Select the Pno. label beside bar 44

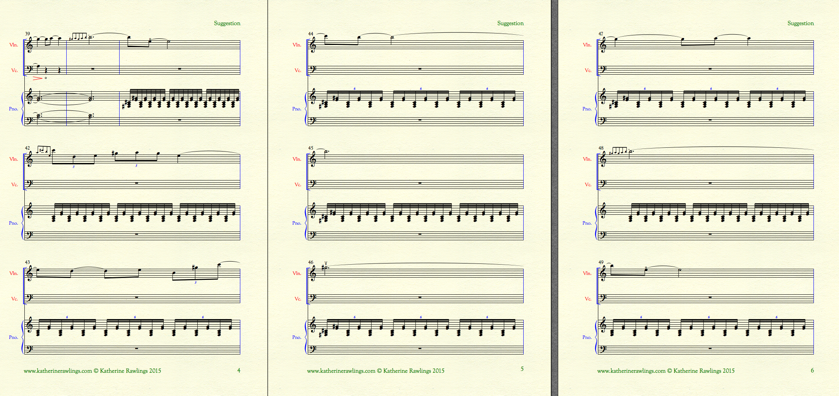(297, 109)
